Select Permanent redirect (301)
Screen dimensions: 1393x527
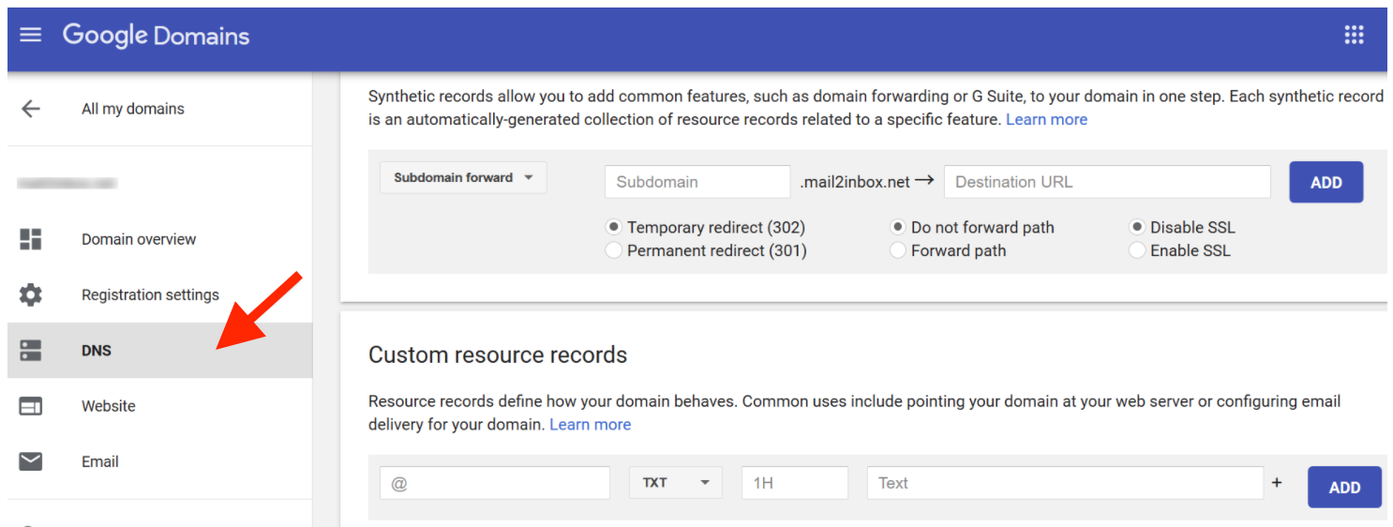point(707,250)
